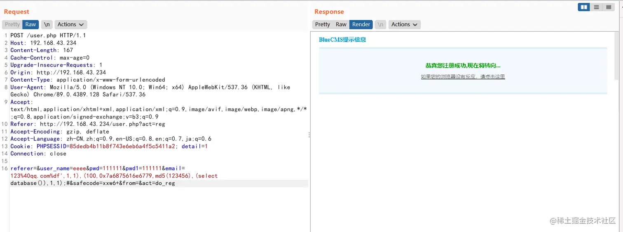The height and width of the screenshot is (232, 623).
Task: Click the 'referer=&user_name=eeee' body line
Action: [98, 168]
